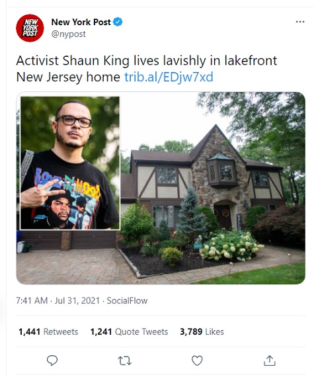Open the tweet timestamp 7:41 AM Jul 31, 2021
Screen dimensions: 314x377
pyautogui.click(x=58, y=300)
